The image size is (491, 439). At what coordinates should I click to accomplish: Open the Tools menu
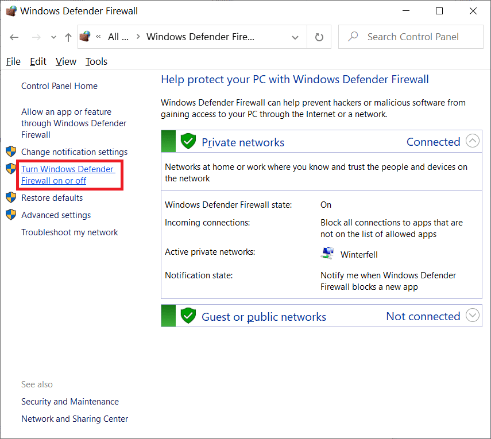tap(96, 61)
